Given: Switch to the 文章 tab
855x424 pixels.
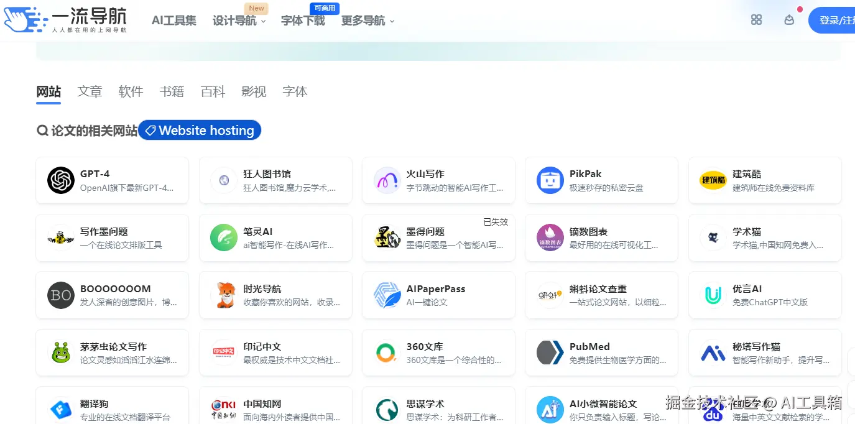Looking at the screenshot, I should 90,91.
